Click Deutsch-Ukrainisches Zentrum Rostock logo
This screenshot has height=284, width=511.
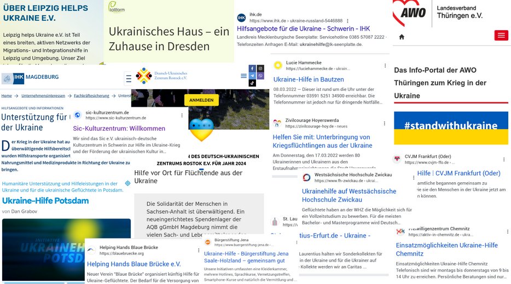coord(161,76)
